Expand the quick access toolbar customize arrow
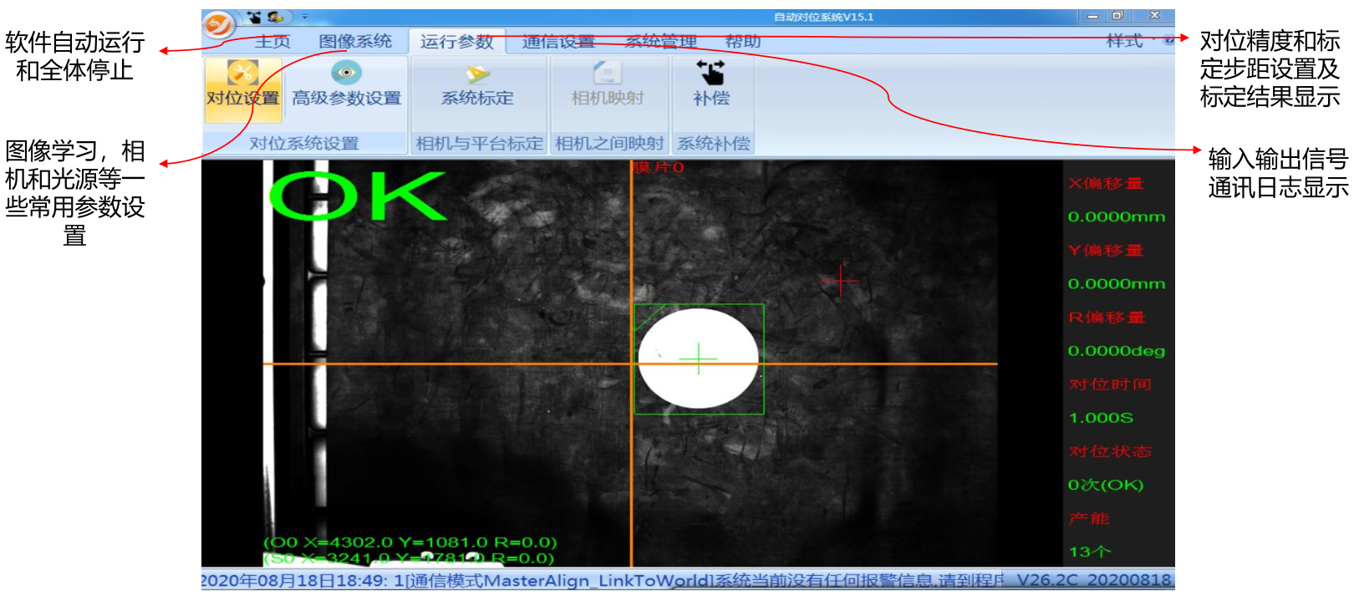The width and height of the screenshot is (1354, 595). pyautogui.click(x=305, y=17)
